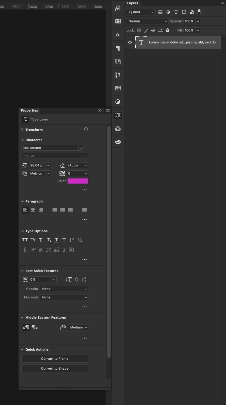Open the Medium justification dropdown
The width and height of the screenshot is (226, 405).
[x=78, y=328]
